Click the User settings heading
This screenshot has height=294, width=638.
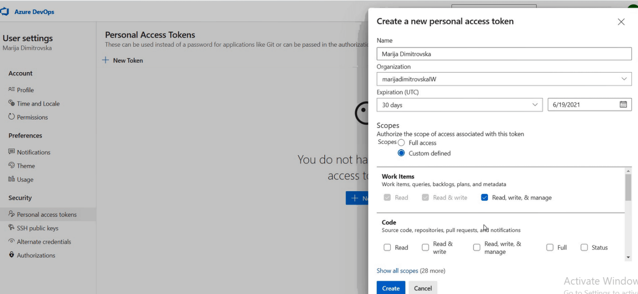(x=28, y=38)
